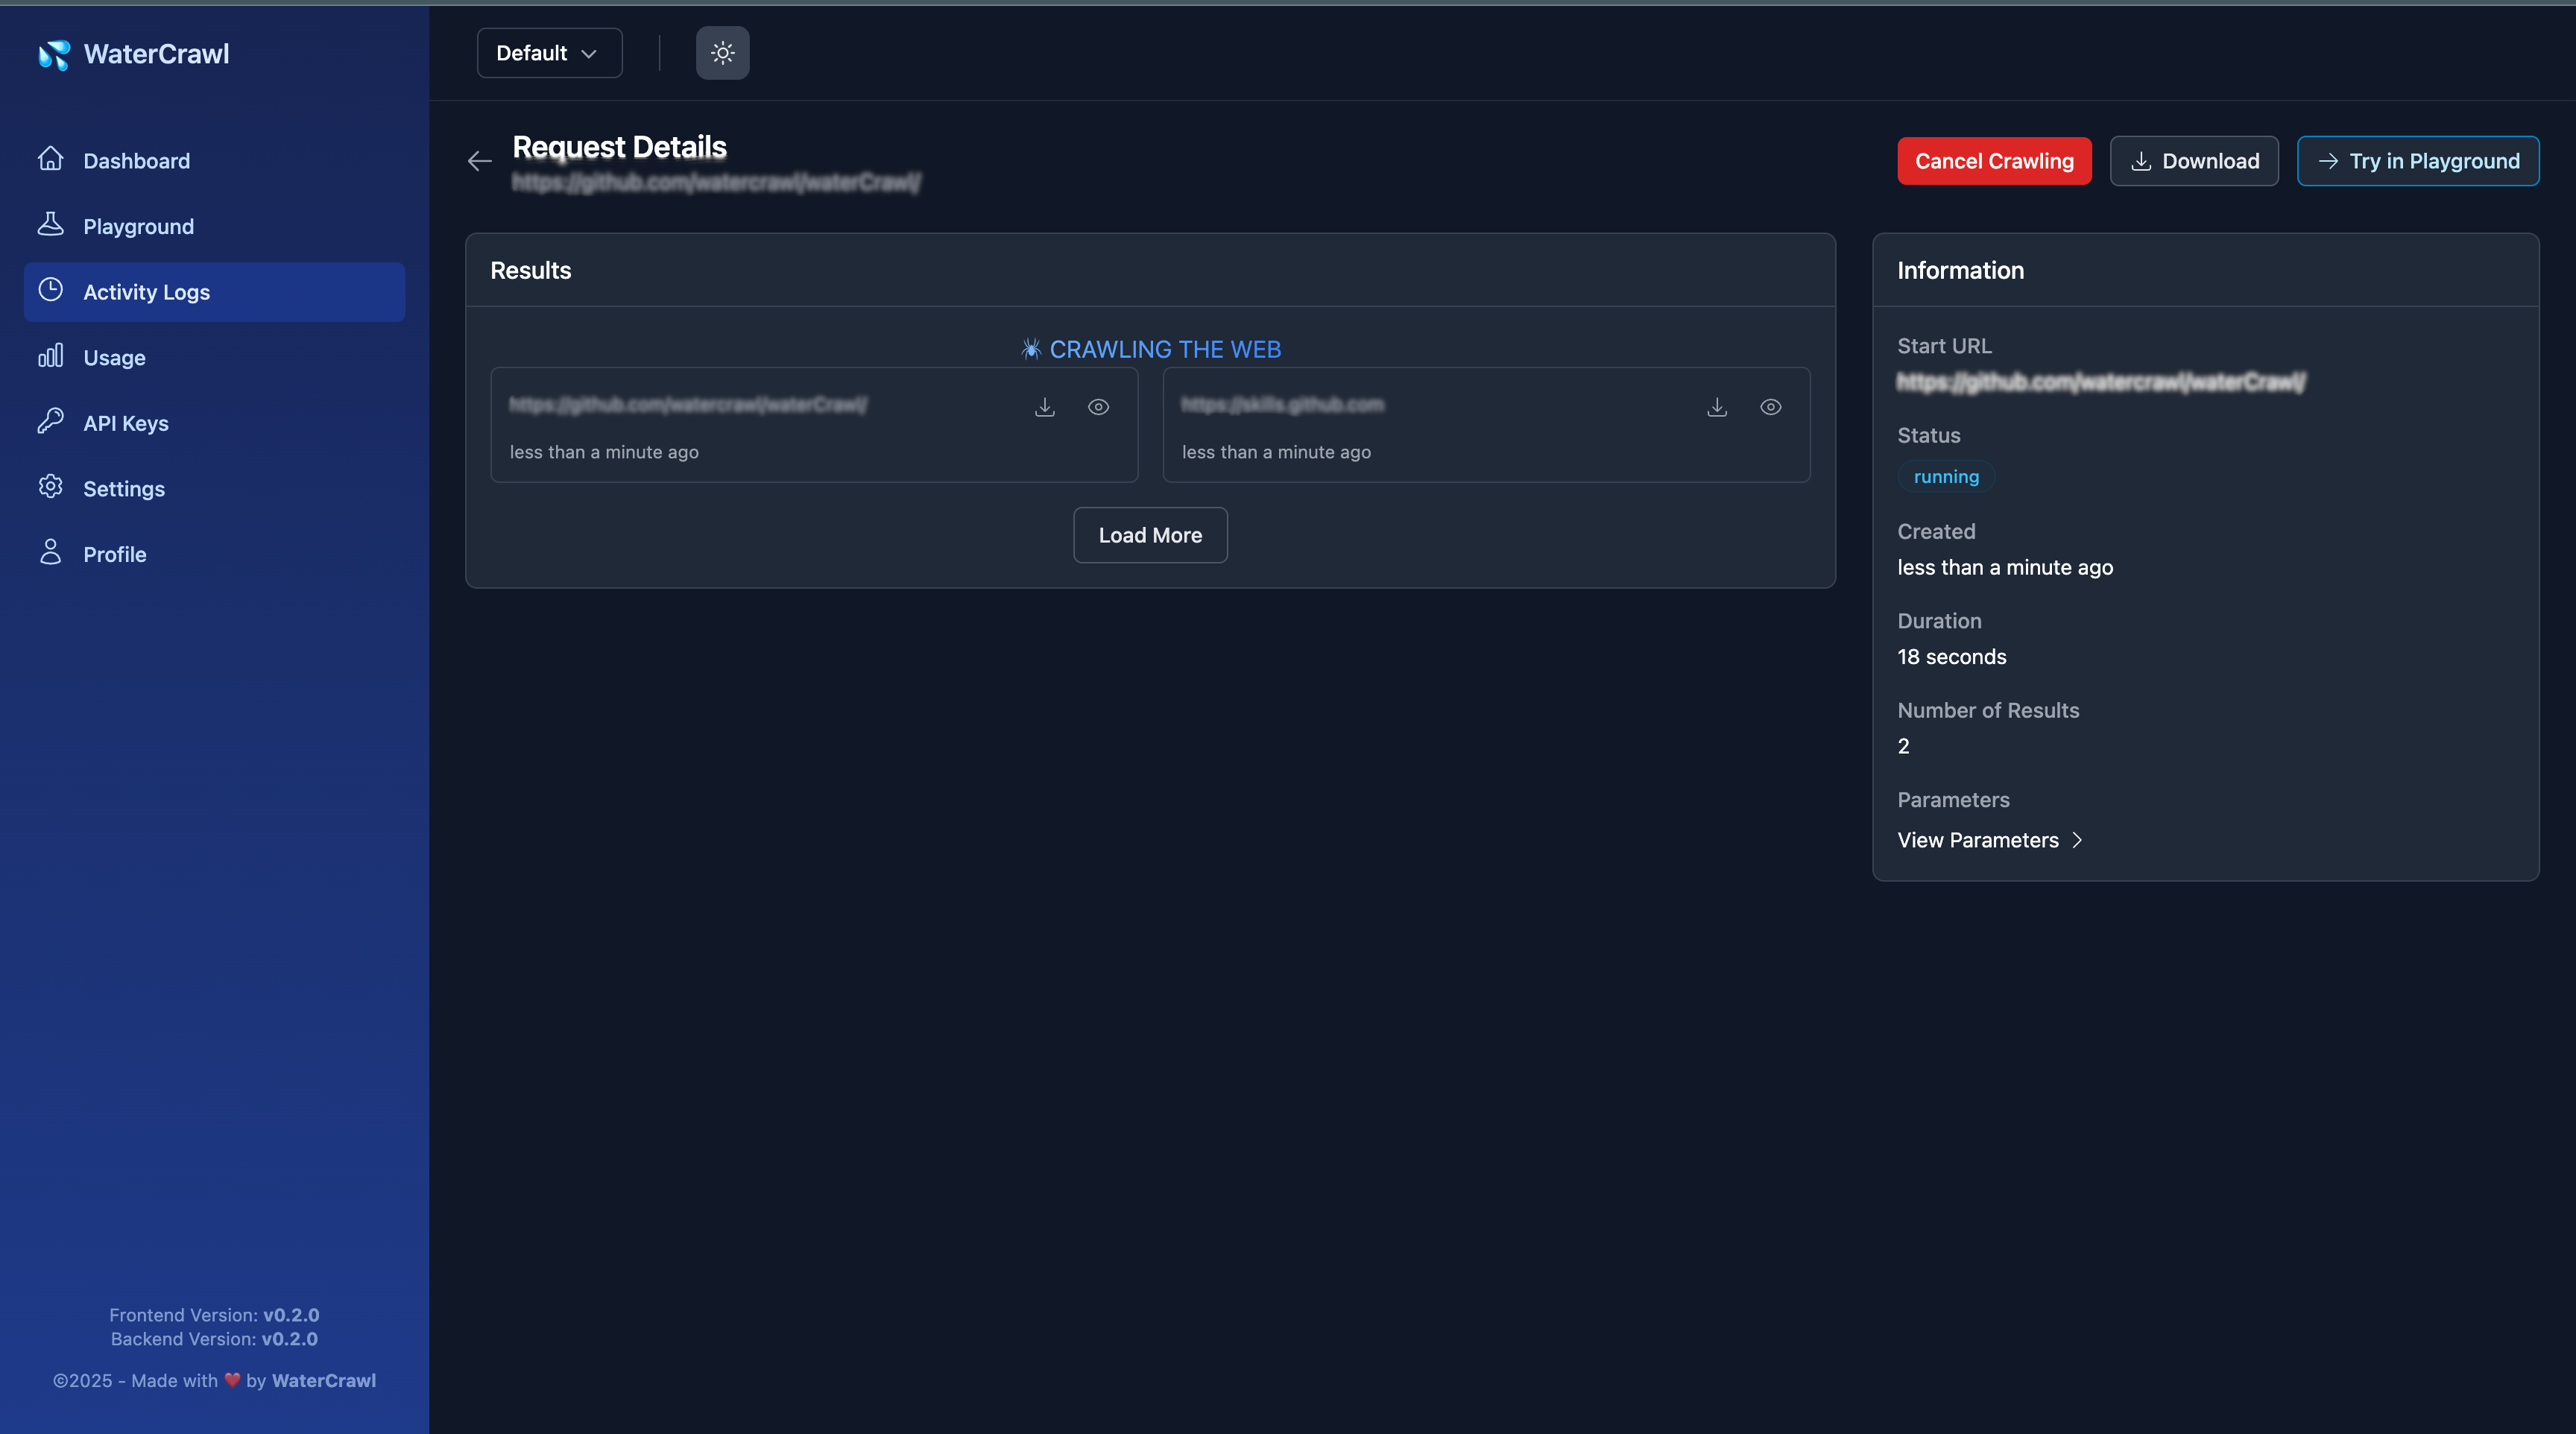
Task: Click Try in Playground button
Action: pyautogui.click(x=2417, y=161)
